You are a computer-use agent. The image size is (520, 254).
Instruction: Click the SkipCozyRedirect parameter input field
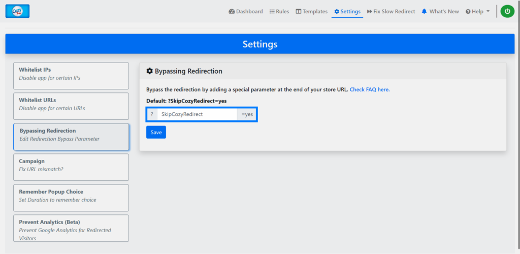[x=197, y=114]
